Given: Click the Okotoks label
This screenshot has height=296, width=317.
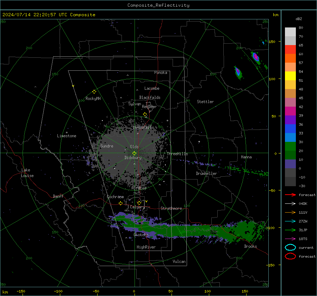Looking at the screenshot, I should click(141, 234).
